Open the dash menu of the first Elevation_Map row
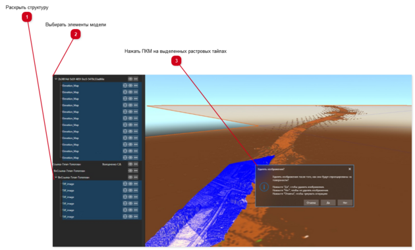Viewport: 415px width, 250px height. [x=136, y=85]
